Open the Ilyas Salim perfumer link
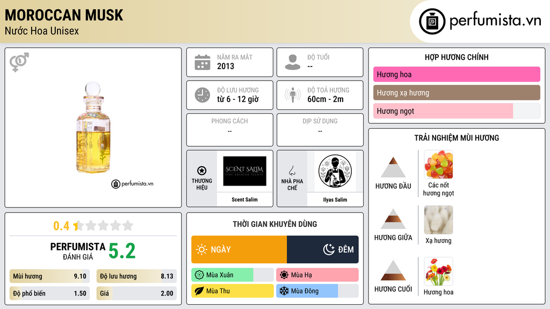This screenshot has height=309, width=550. tap(335, 200)
